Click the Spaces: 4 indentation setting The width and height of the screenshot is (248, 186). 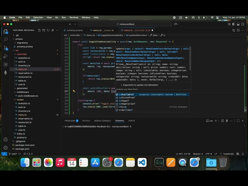pos(198,154)
